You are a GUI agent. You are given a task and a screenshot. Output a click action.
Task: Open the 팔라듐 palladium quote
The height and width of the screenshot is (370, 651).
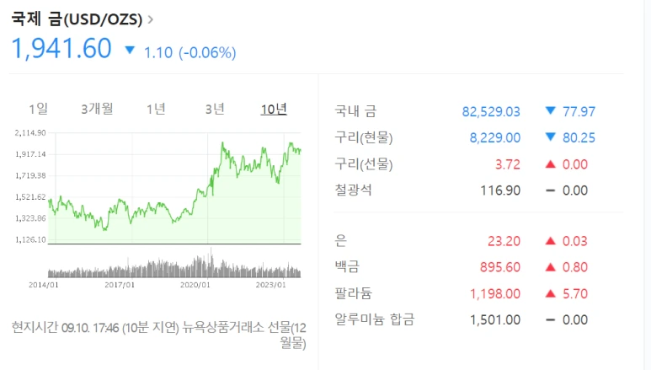[354, 293]
